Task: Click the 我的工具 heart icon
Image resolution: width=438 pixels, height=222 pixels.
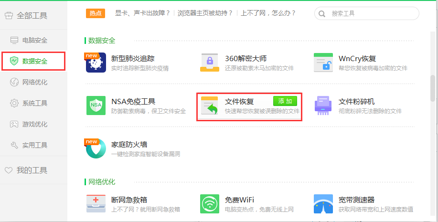Action: coord(9,170)
